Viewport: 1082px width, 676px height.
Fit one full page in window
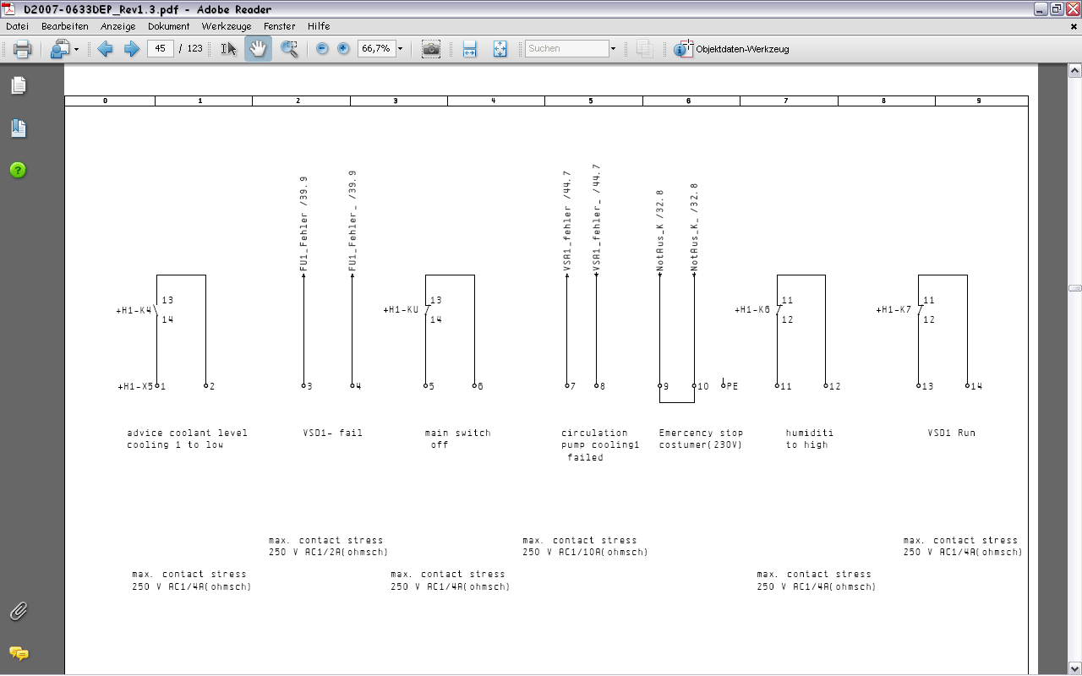pyautogui.click(x=500, y=49)
